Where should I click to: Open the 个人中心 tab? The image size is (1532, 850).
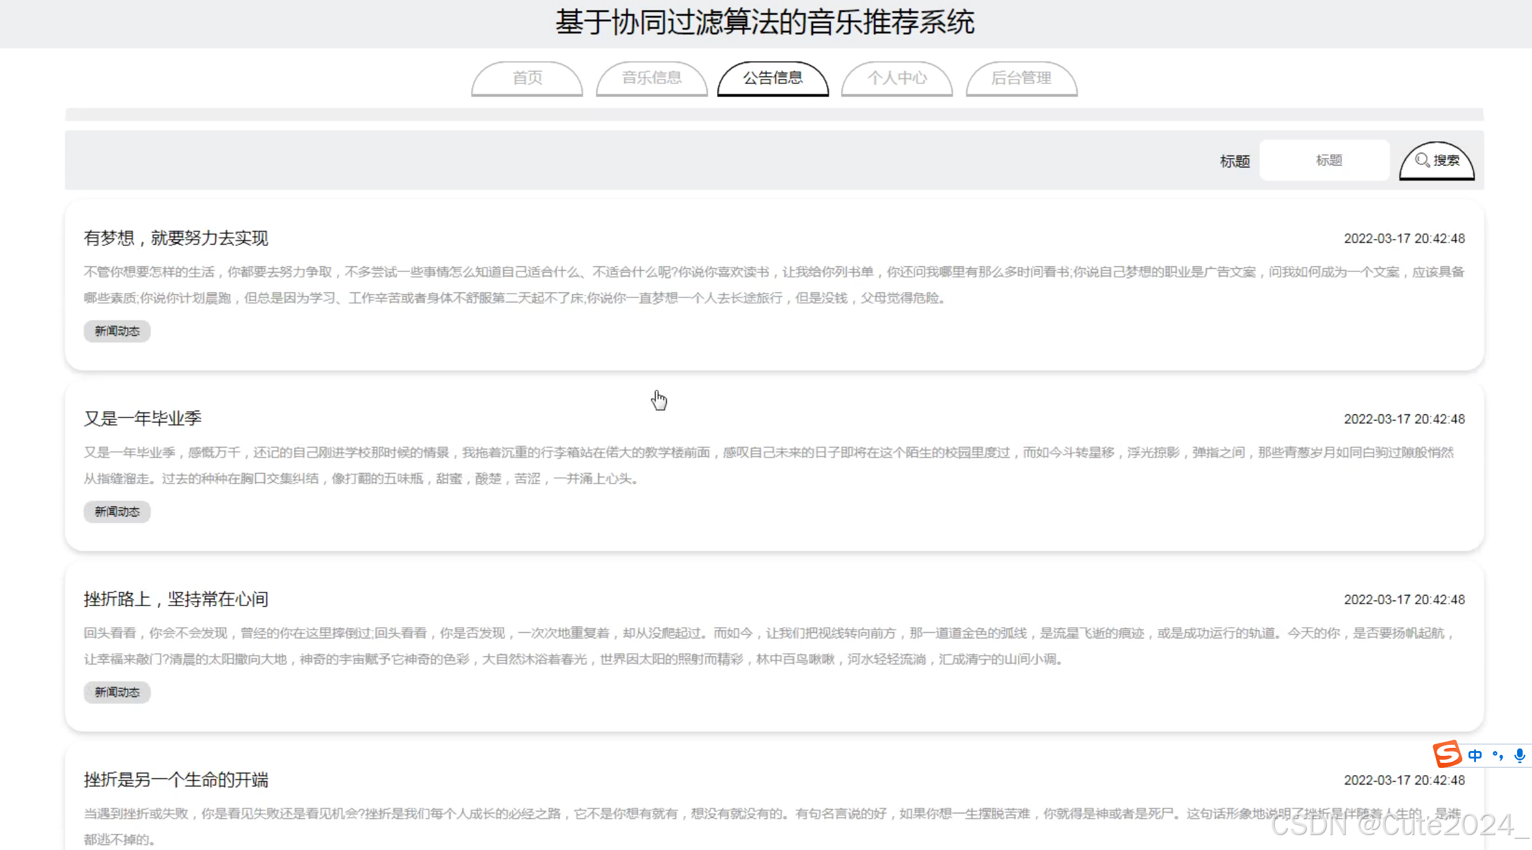(897, 78)
